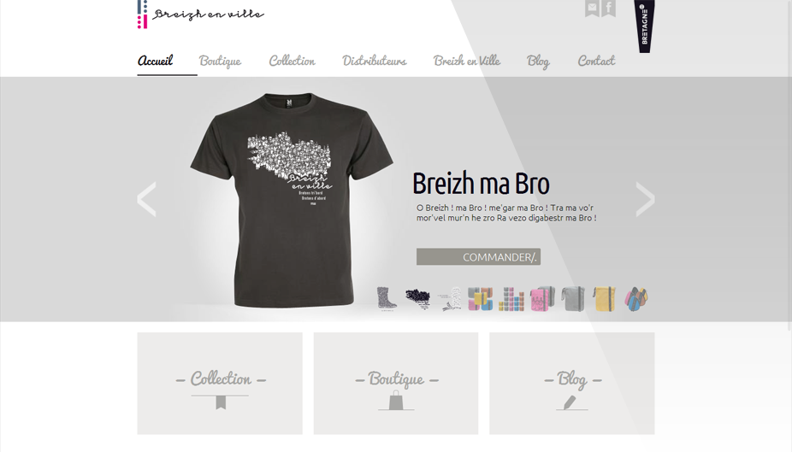Open the Distributeurs menu item
This screenshot has width=792, height=452.
click(375, 61)
